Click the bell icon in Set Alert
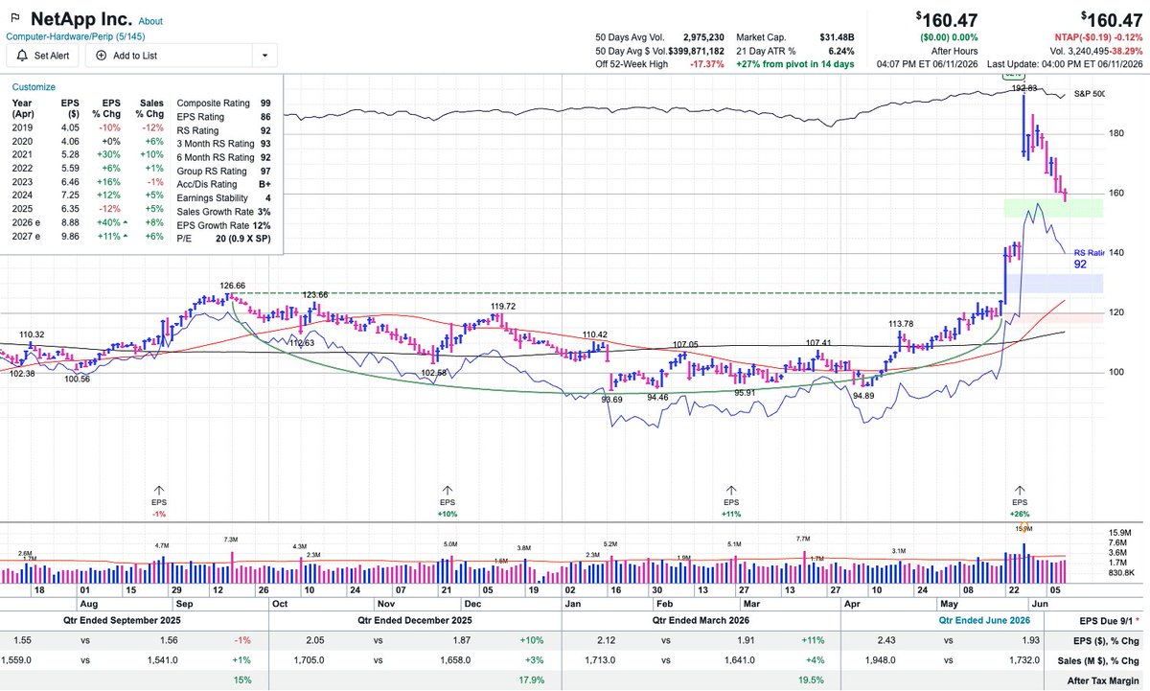1150x691 pixels. 21,56
